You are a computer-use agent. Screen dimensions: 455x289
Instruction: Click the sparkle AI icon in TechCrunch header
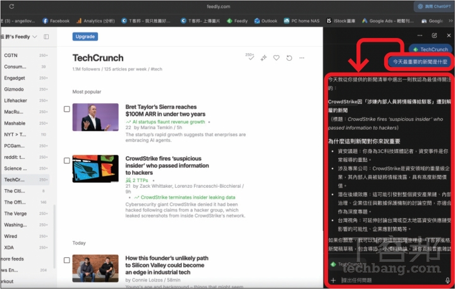[264, 58]
